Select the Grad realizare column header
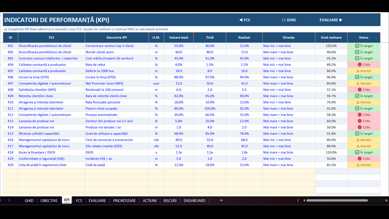389x219 pixels. (331, 37)
